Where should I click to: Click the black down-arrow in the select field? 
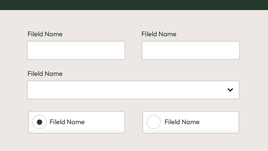click(230, 90)
